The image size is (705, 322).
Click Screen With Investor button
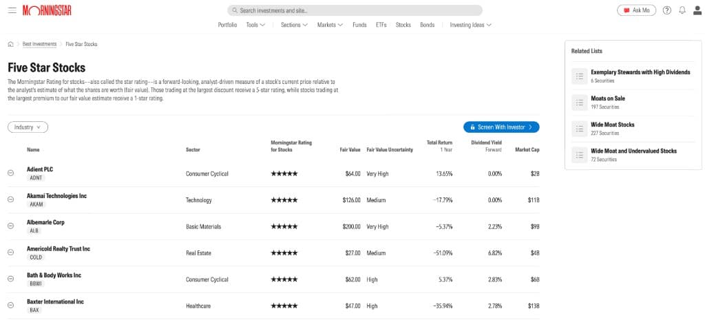tap(501, 127)
